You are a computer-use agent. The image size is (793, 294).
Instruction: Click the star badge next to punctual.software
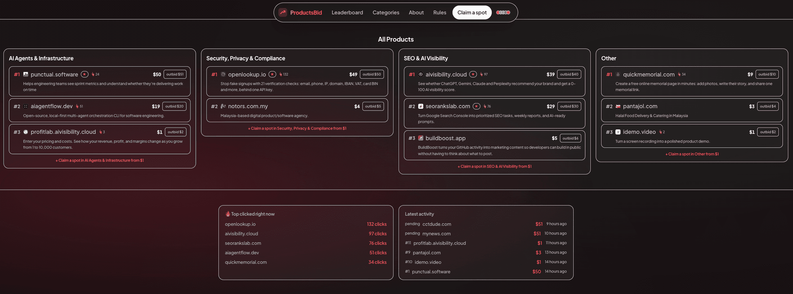(x=85, y=74)
